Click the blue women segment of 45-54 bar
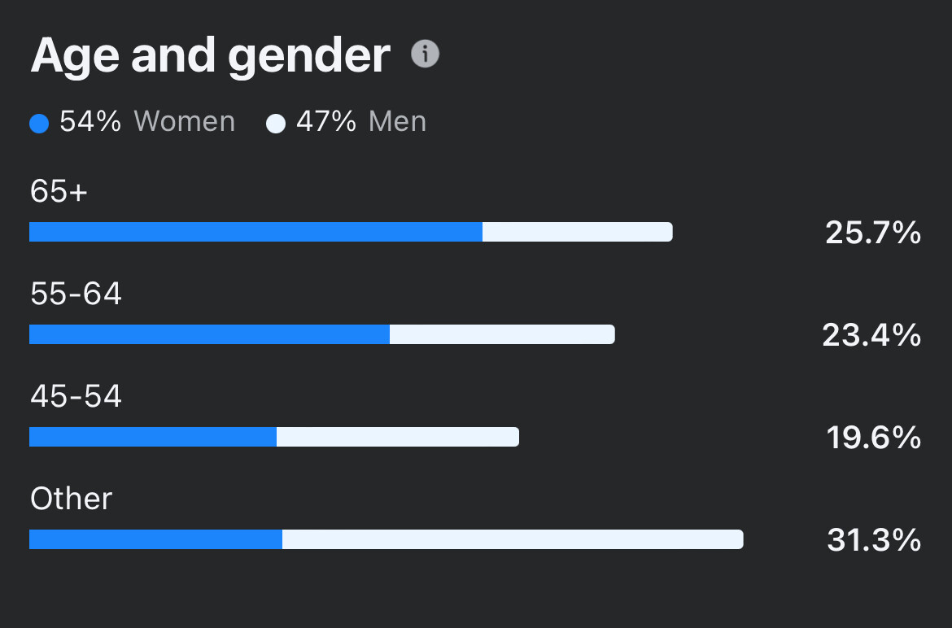The width and height of the screenshot is (952, 628). [153, 437]
